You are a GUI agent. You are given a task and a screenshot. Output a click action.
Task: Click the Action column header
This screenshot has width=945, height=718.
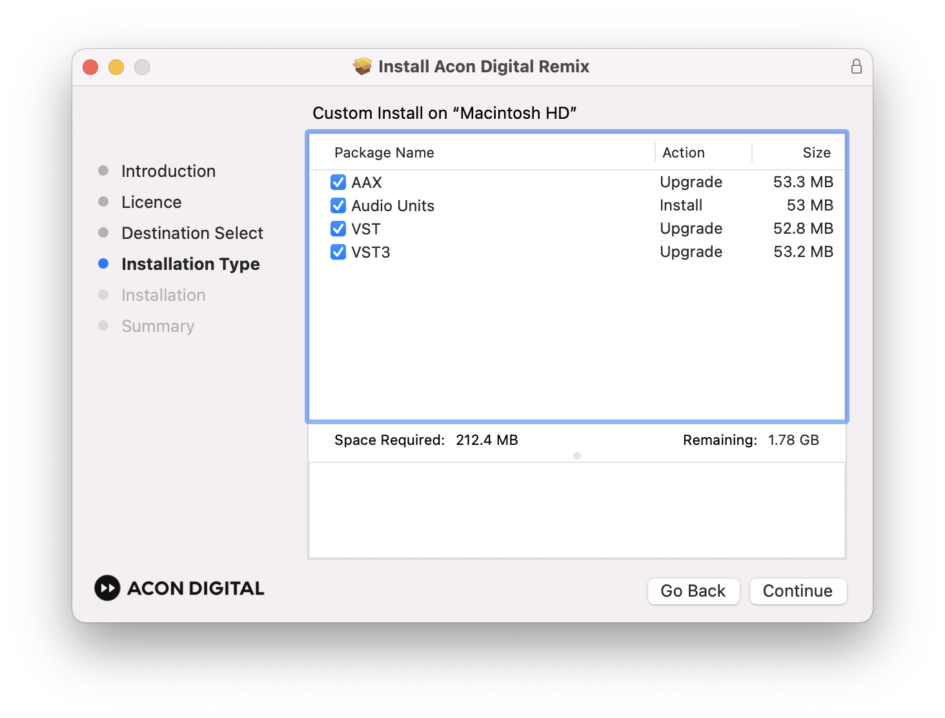pos(684,153)
